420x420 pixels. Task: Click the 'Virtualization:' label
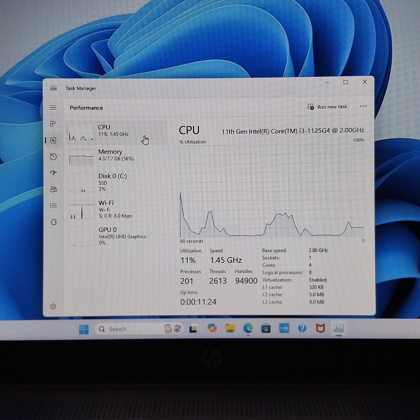click(x=277, y=280)
